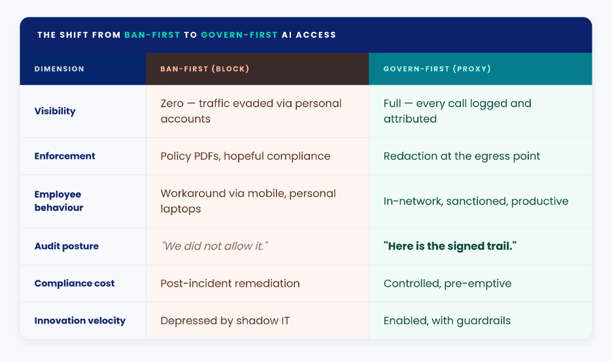Select "Redaction at the egress point" cell
Screen dimensions: 612x362
point(462,156)
